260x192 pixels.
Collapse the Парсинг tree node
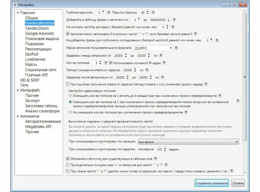point(18,13)
